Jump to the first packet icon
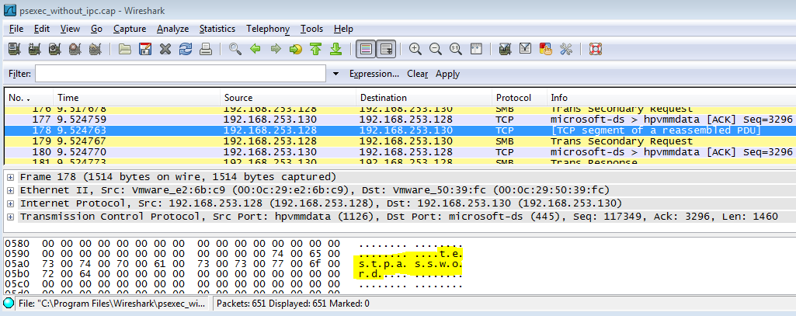The image size is (796, 316). 316,49
